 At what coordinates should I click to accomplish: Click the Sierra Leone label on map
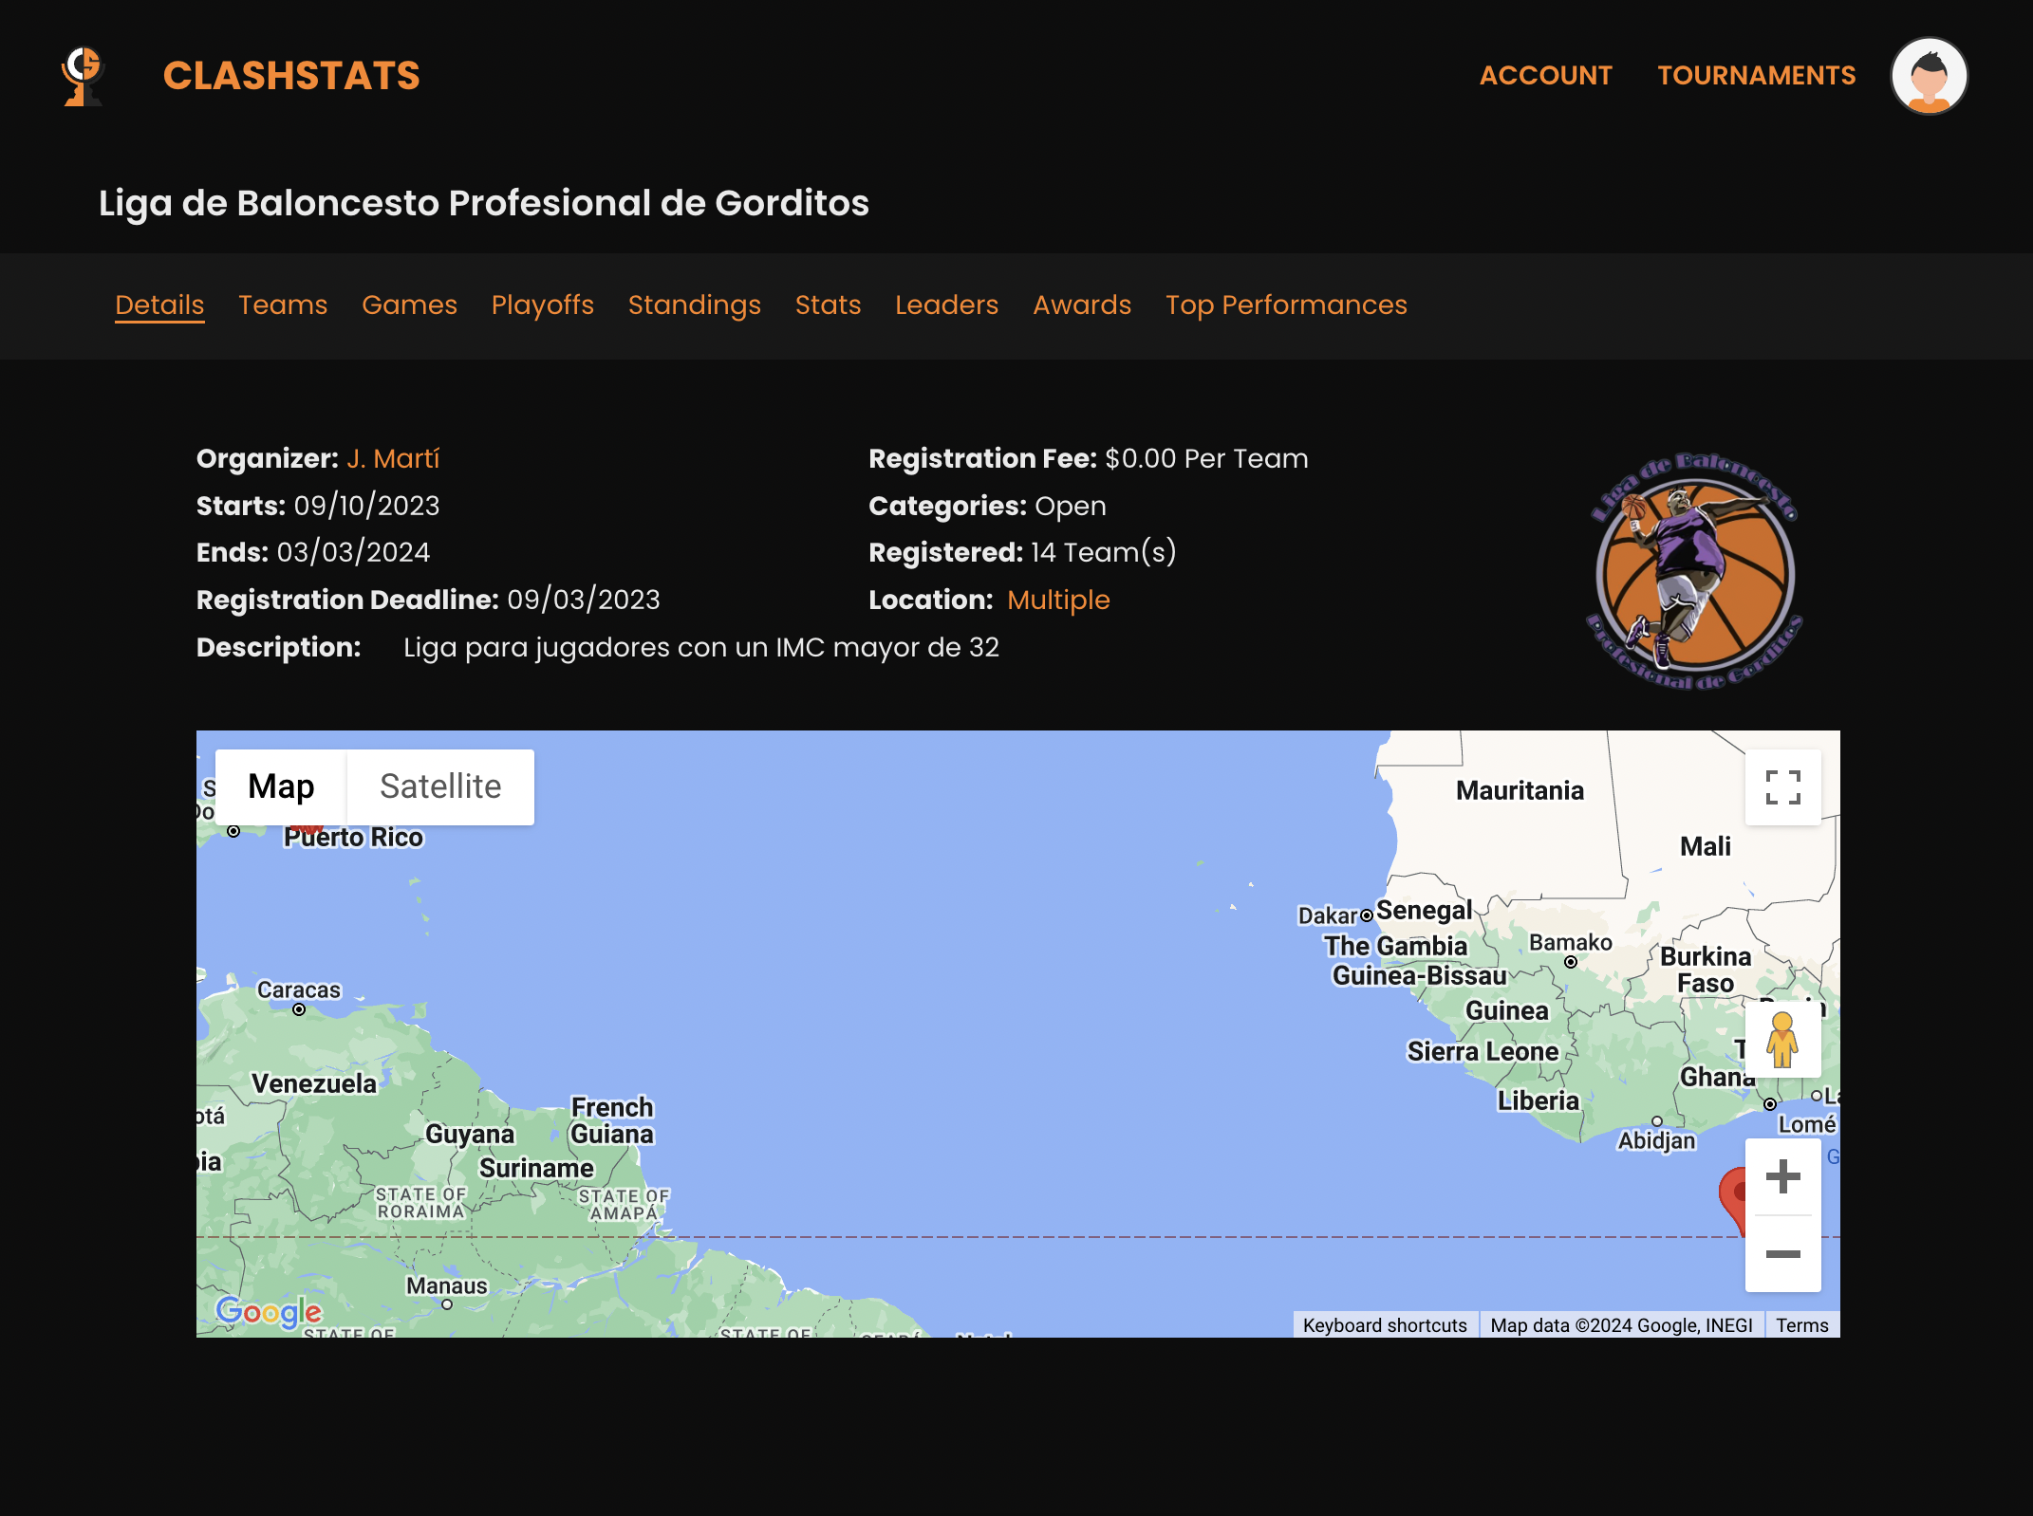click(1483, 1051)
